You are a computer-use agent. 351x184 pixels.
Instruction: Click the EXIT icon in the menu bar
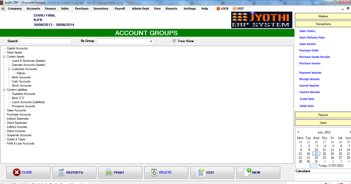(x=234, y=8)
